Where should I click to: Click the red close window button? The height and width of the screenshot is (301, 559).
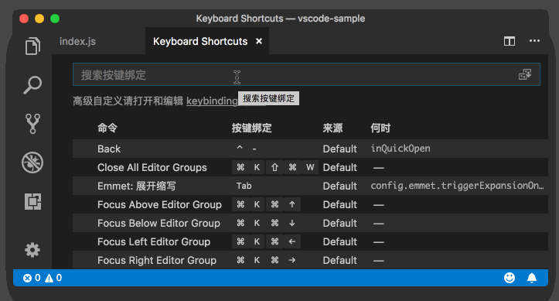pyautogui.click(x=24, y=19)
